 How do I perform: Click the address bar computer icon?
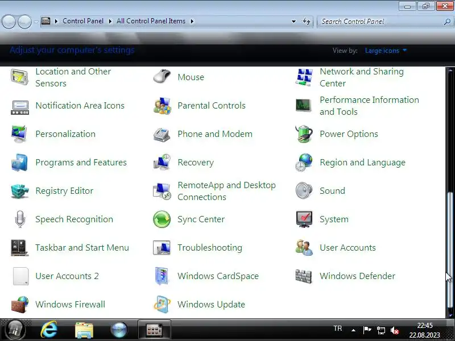coord(46,21)
